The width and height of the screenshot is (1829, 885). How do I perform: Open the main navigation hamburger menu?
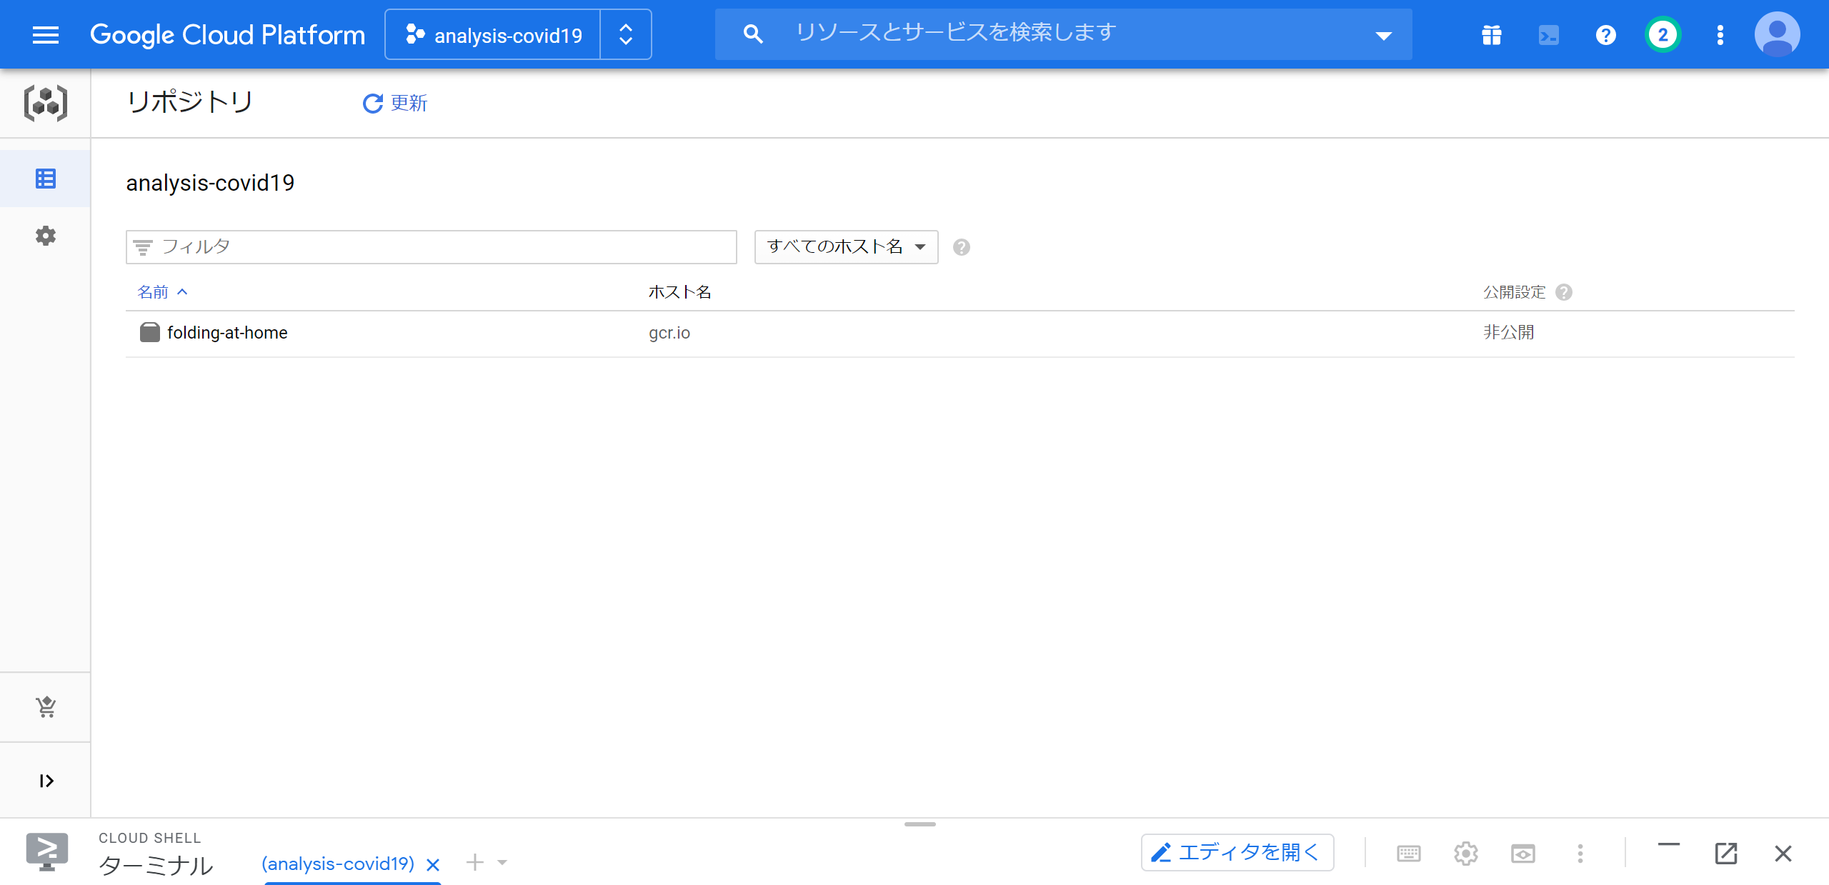[45, 34]
